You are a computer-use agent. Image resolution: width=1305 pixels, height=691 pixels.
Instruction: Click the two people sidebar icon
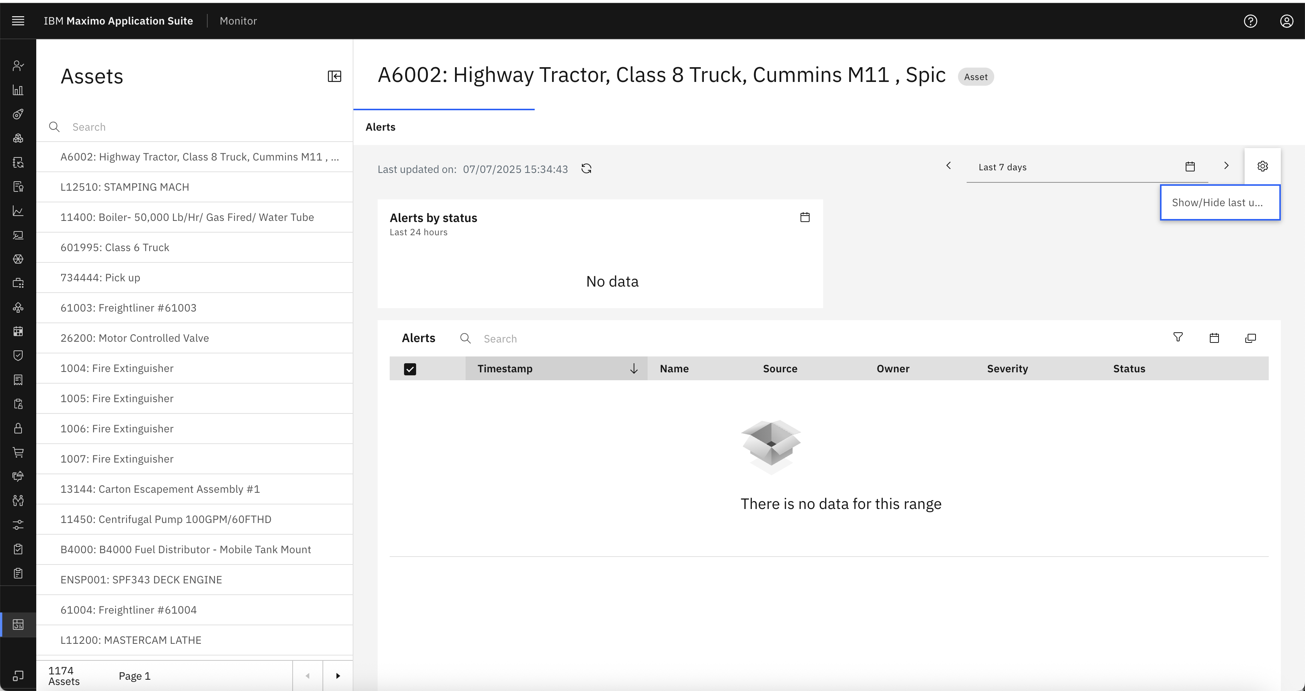point(18,501)
